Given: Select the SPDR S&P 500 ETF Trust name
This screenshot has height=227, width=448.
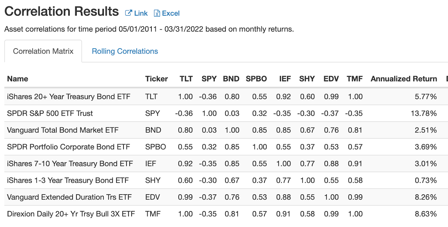Looking at the screenshot, I should coord(50,114).
